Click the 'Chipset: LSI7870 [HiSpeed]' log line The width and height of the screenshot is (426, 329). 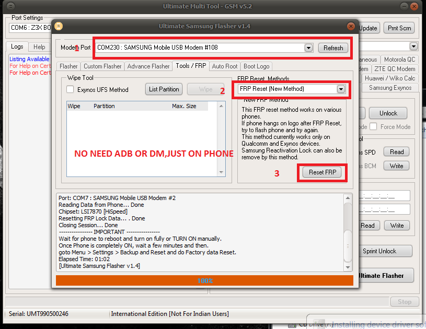click(93, 211)
